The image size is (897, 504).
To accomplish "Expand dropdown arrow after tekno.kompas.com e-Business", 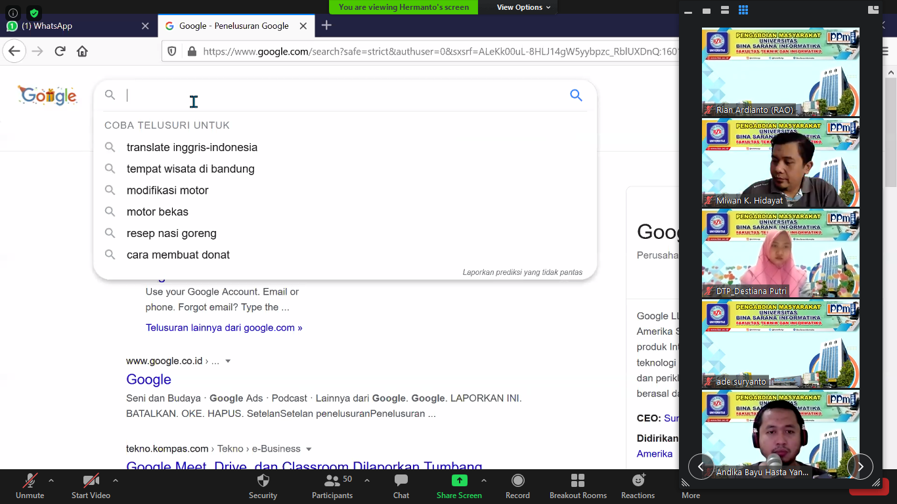I will (x=309, y=449).
